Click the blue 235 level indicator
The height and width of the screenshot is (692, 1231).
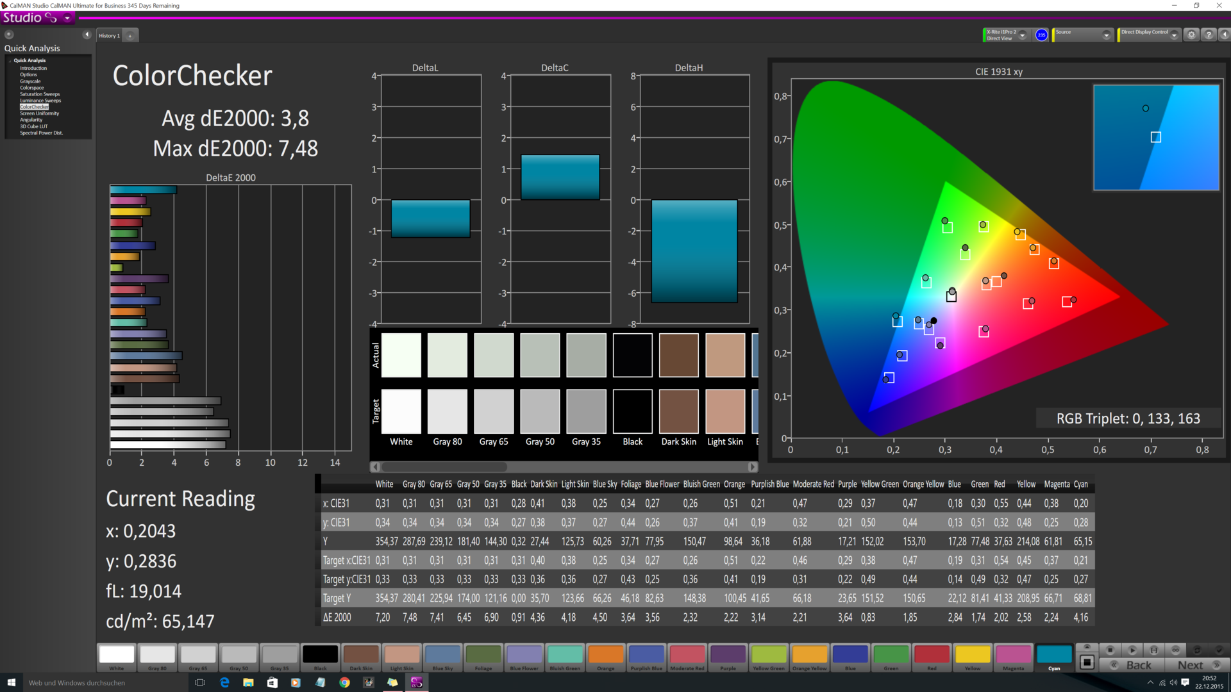(x=1041, y=35)
